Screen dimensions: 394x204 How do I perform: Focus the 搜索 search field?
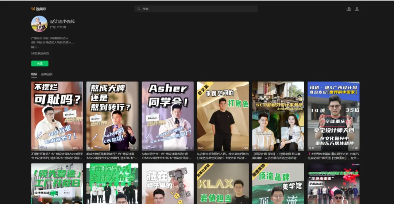click(x=196, y=9)
